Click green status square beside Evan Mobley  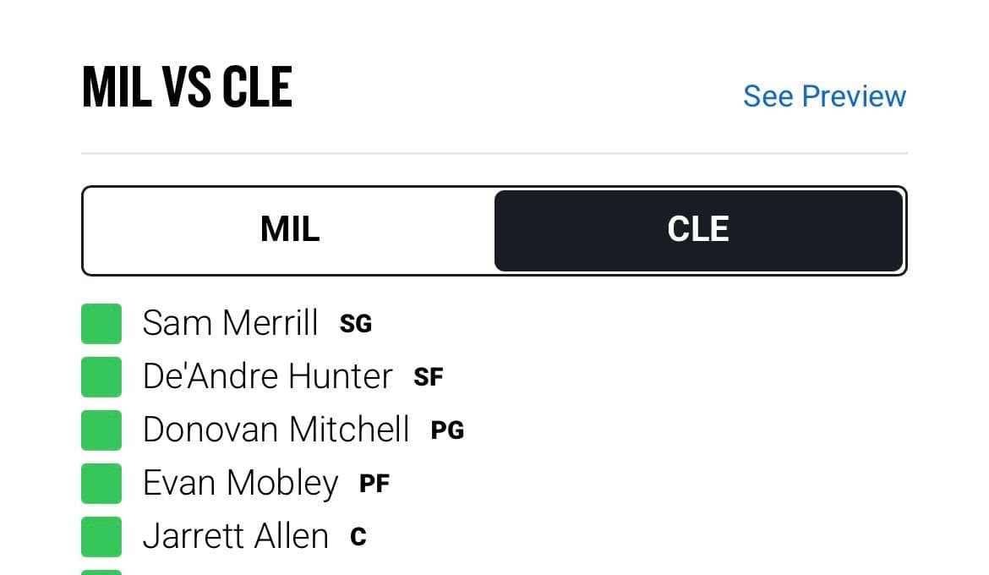click(x=101, y=484)
